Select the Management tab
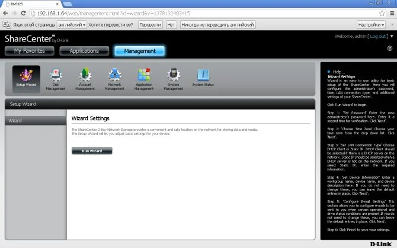397x248 pixels. 139,51
